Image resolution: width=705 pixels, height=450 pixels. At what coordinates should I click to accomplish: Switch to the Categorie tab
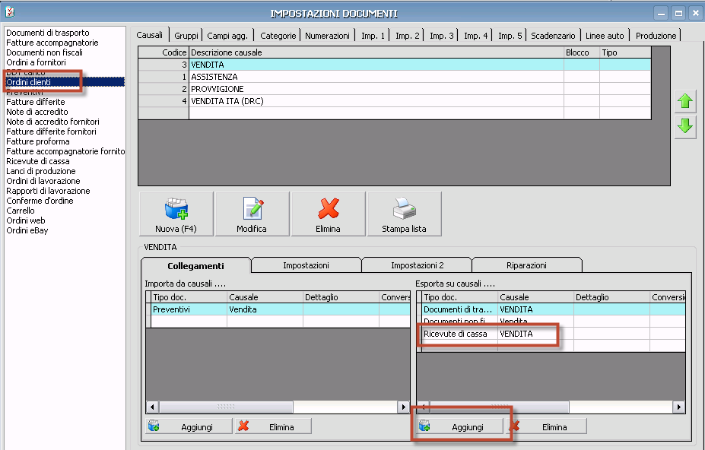coord(278,36)
